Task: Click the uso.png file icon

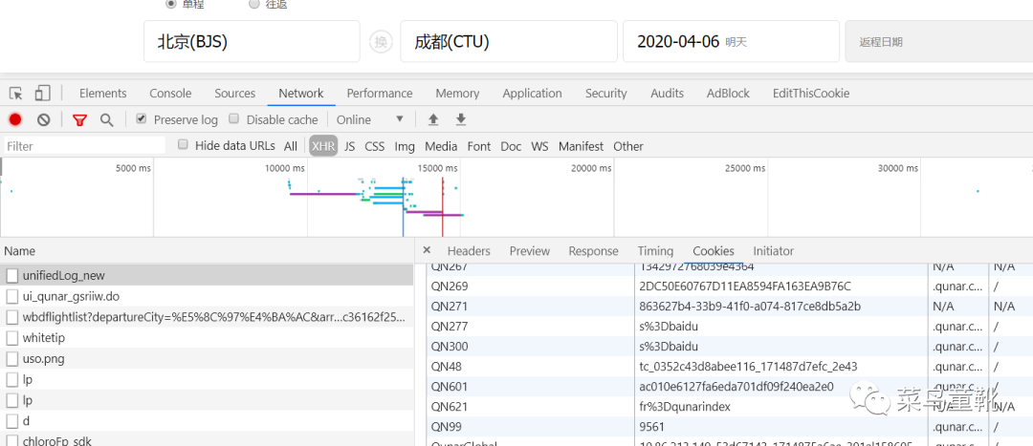Action: [x=12, y=359]
